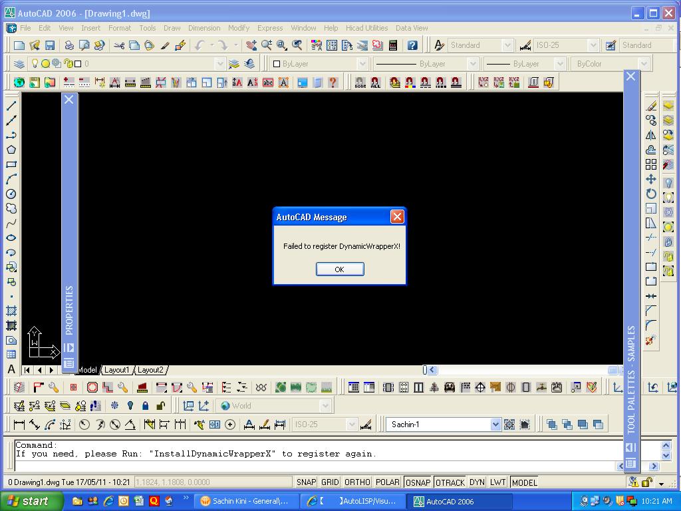The height and width of the screenshot is (511, 681).
Task: Toggle OSNAP in status bar
Action: pos(418,482)
